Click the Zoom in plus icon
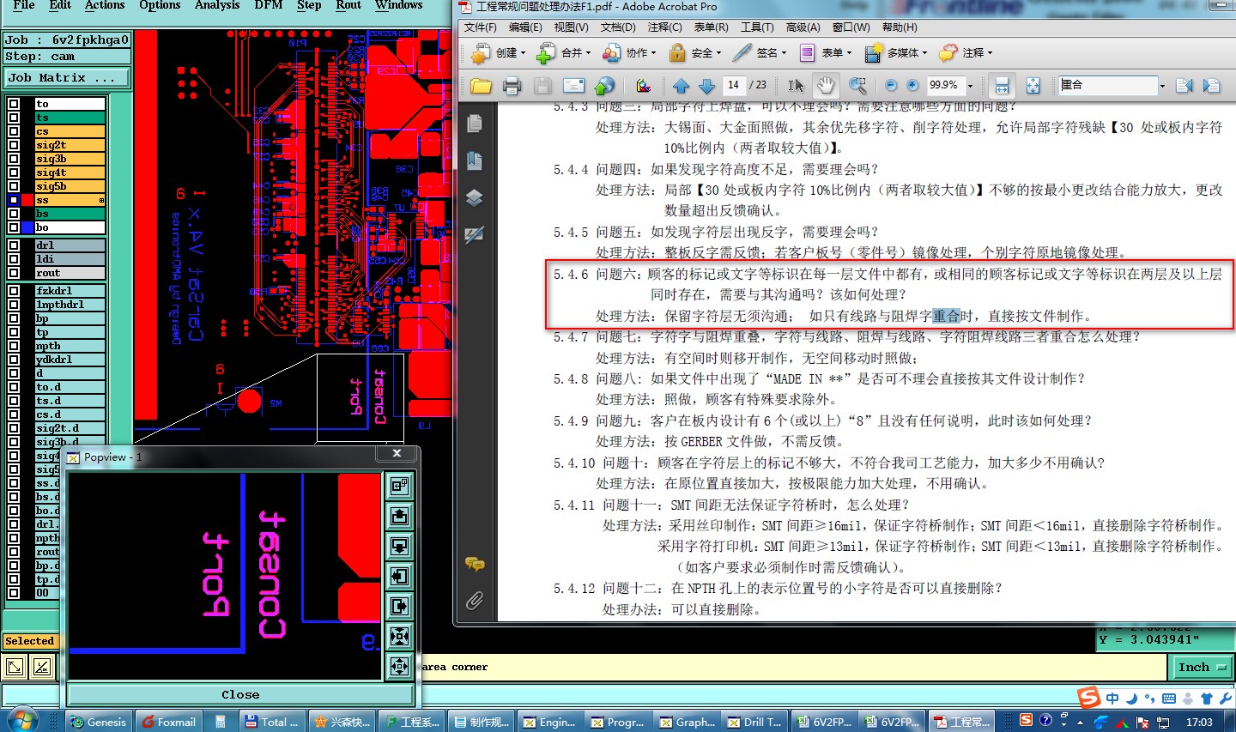This screenshot has width=1236, height=732. (x=912, y=85)
